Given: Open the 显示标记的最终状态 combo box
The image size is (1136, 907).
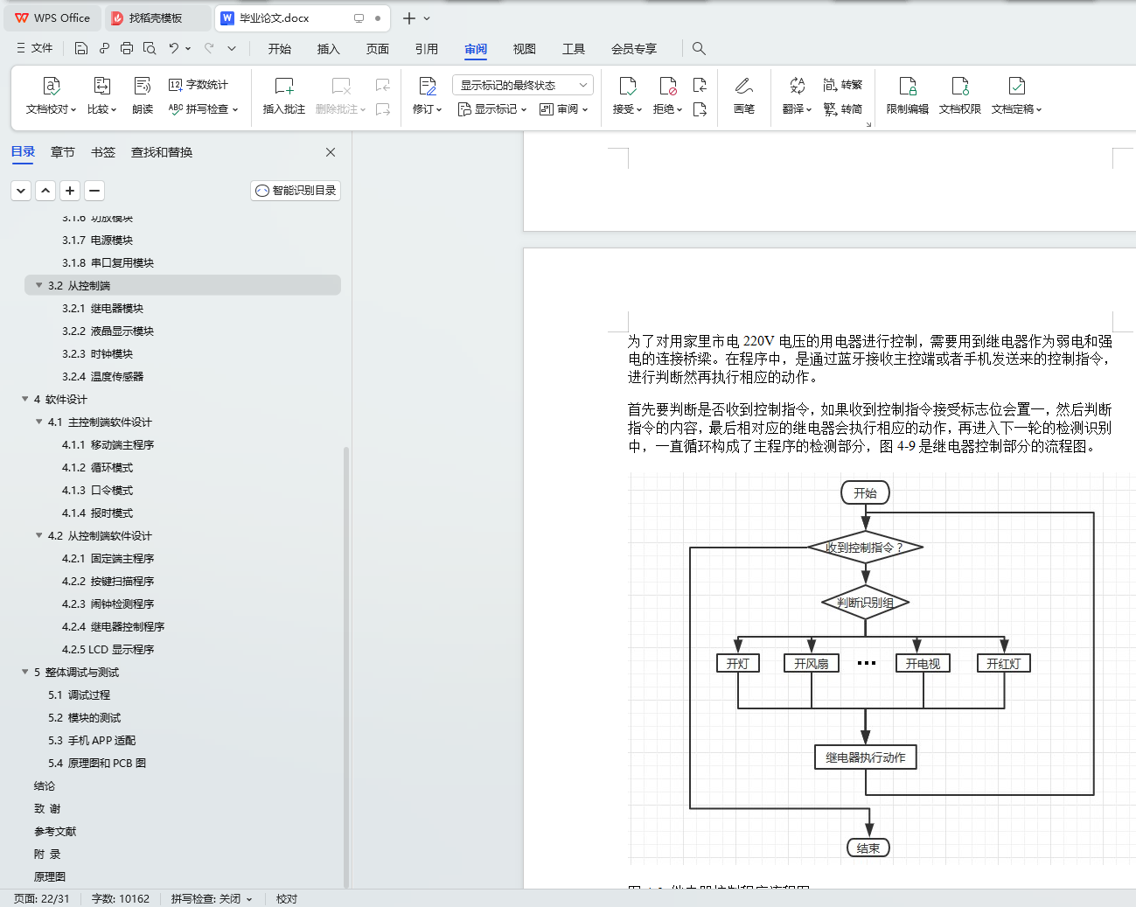Looking at the screenshot, I should click(x=523, y=85).
